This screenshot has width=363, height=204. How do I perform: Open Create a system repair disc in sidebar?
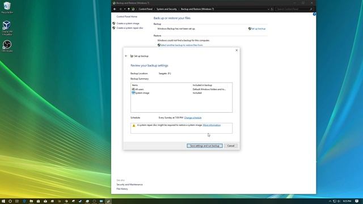(x=130, y=28)
